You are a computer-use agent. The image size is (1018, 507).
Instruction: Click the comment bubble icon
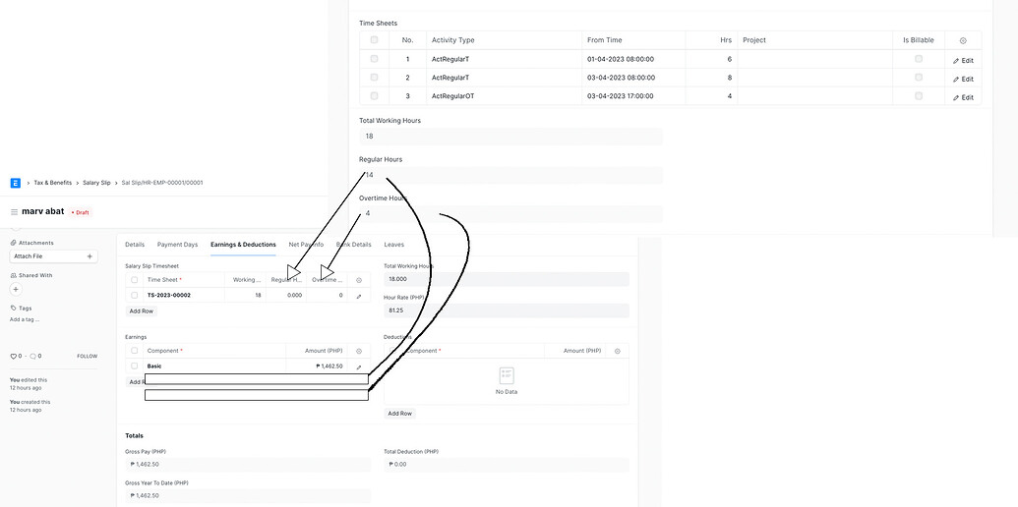tap(32, 356)
